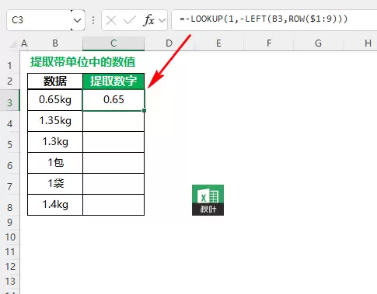This screenshot has height=294, width=377.
Task: Select row 12 header
Action: [x=9, y=267]
